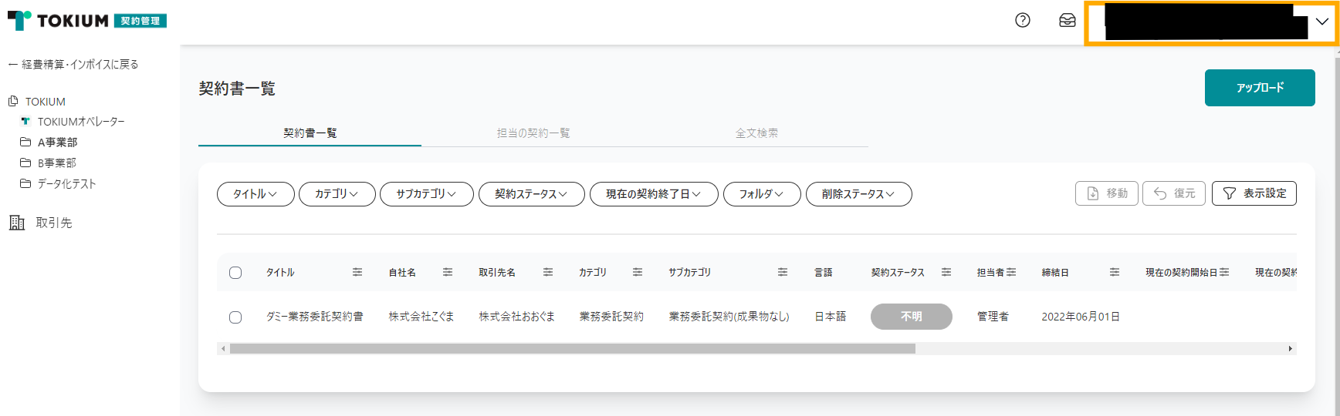Click the filter icon on 取引先名 column
1340x416 pixels.
(x=548, y=272)
